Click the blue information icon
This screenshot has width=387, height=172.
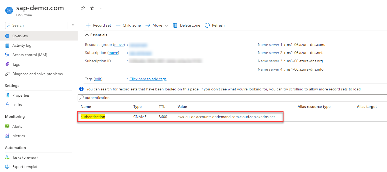(81, 89)
